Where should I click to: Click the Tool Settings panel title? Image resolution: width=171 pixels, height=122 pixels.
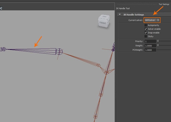click(x=164, y=4)
